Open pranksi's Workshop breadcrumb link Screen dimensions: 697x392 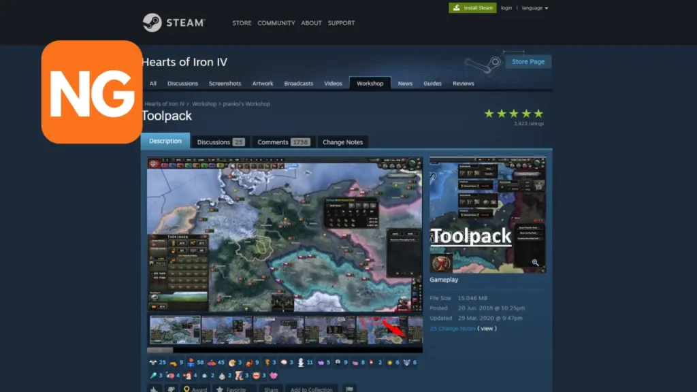[246, 104]
